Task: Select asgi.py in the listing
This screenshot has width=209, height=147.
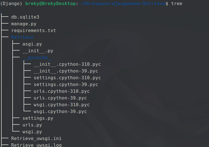Action: [x=32, y=44]
